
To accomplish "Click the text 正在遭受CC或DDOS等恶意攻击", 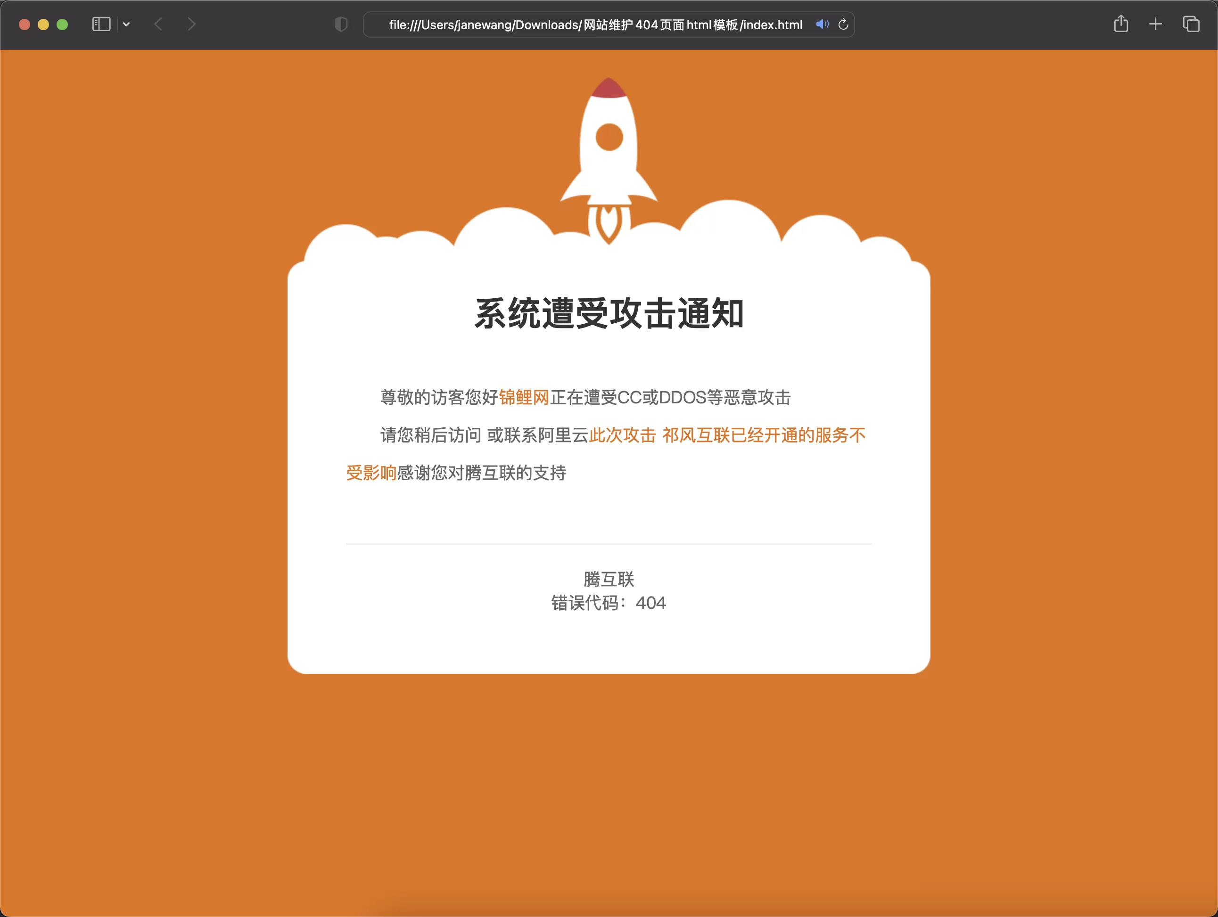I will pos(670,397).
